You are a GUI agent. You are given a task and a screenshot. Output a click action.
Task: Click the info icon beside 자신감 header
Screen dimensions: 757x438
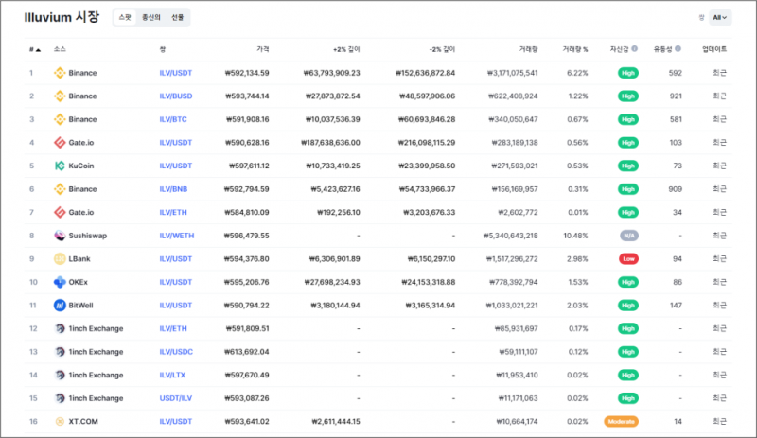click(x=634, y=49)
